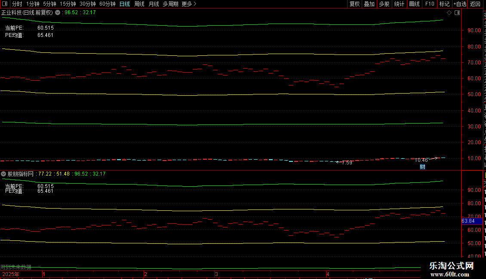
Task: Click the panel layout icon at top-left
Action: 5,4
